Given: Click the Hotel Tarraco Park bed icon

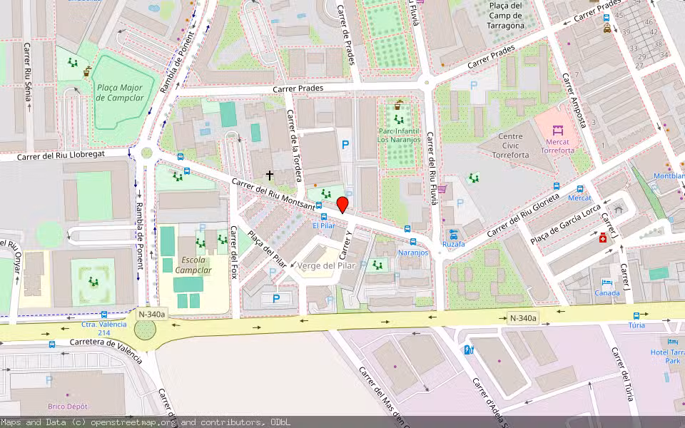Looking at the screenshot, I should 673,342.
